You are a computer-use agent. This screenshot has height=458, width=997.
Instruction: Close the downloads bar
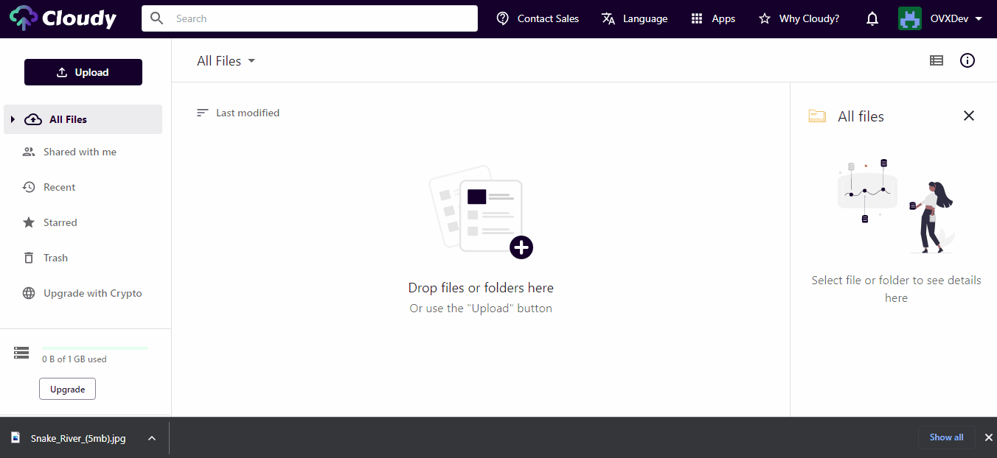989,437
